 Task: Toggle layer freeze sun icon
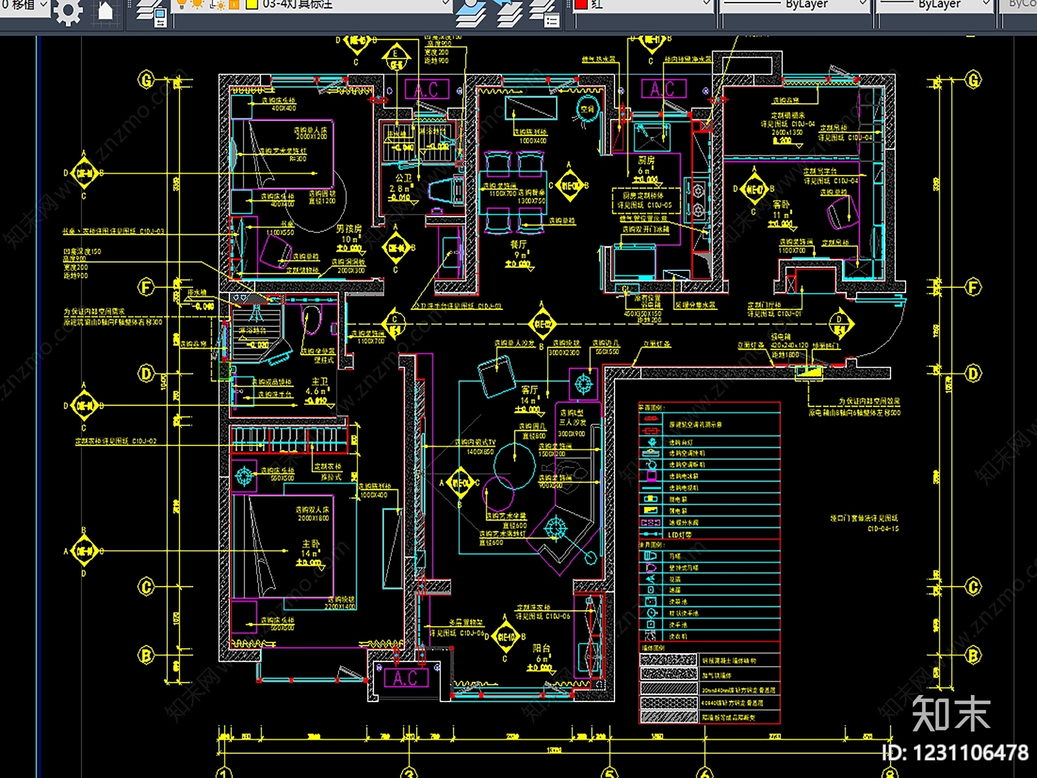click(197, 4)
